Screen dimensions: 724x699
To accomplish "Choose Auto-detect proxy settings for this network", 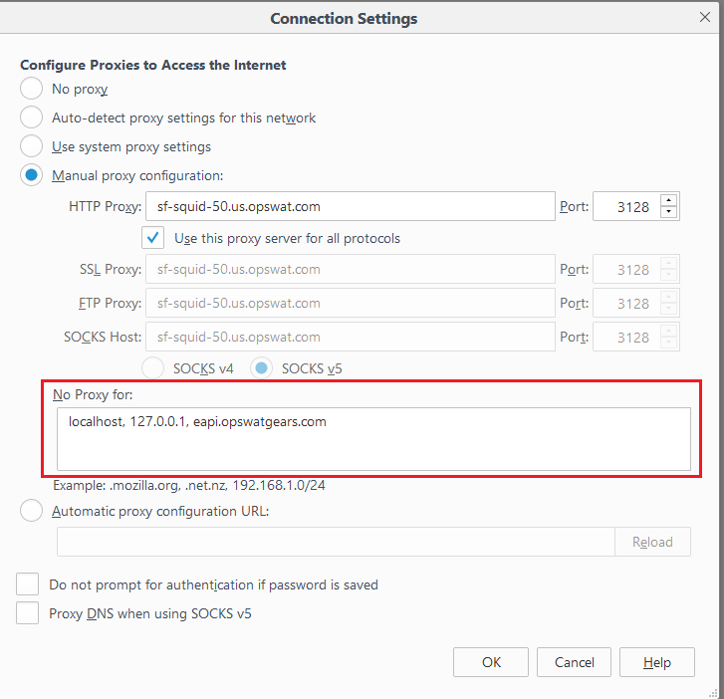I will (32, 117).
